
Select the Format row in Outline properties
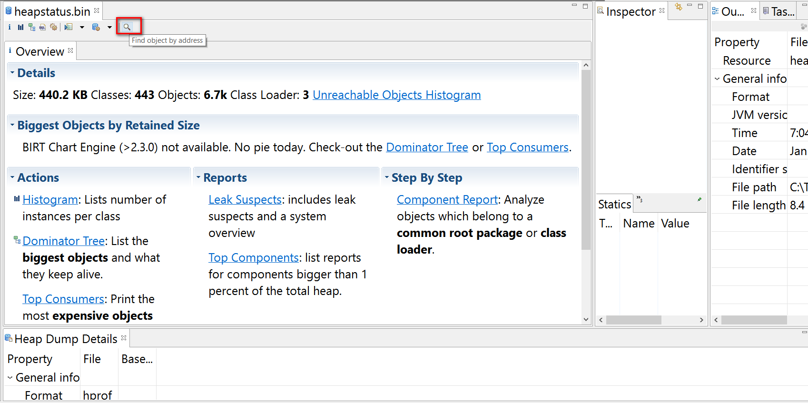pyautogui.click(x=759, y=97)
